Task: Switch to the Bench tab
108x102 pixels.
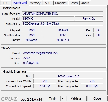Action: [x=74, y=3]
